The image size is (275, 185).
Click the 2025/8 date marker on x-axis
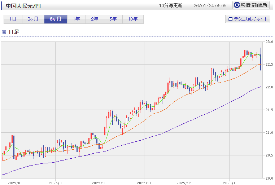pos(13,182)
